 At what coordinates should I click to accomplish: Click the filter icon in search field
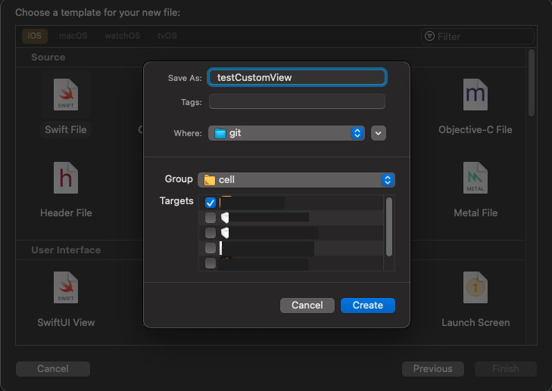click(429, 36)
